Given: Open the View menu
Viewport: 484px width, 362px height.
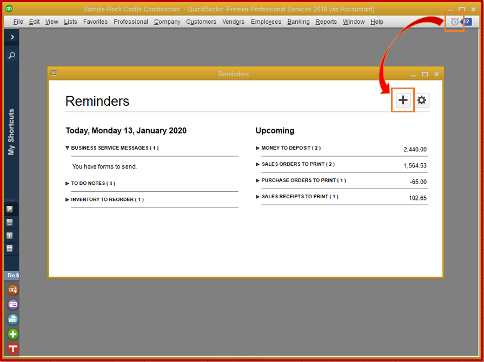Looking at the screenshot, I should pyautogui.click(x=51, y=22).
